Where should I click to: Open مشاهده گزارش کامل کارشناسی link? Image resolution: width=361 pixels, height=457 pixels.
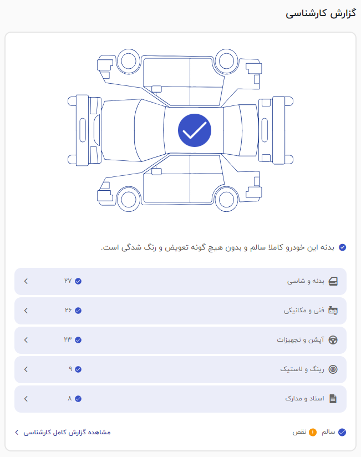pos(67,432)
